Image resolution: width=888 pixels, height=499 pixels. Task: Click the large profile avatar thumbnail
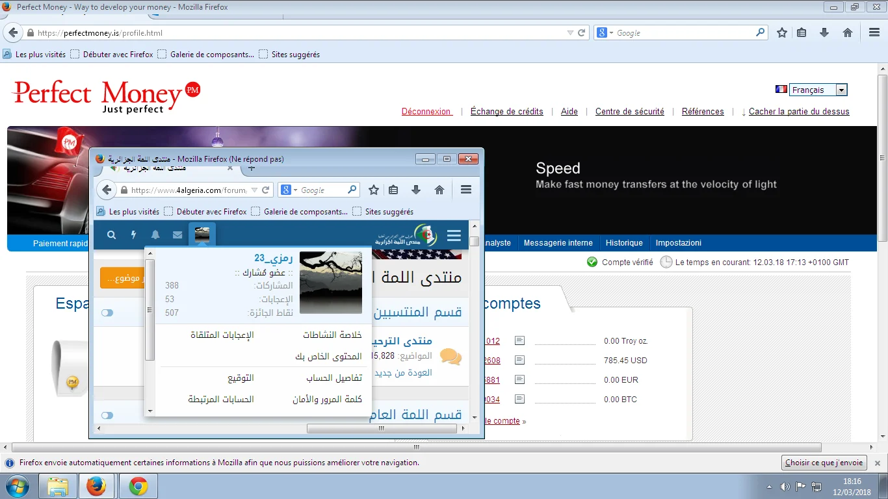click(x=331, y=283)
